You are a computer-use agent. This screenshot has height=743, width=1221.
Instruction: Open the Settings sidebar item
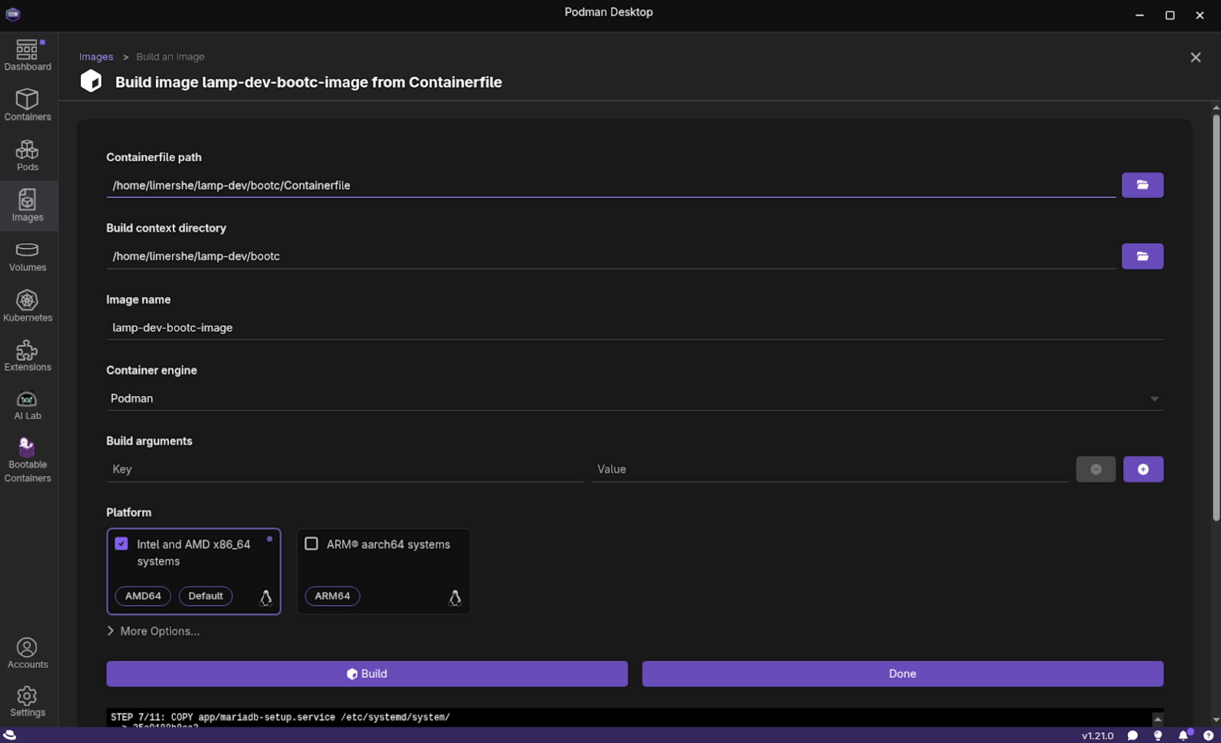pos(27,701)
